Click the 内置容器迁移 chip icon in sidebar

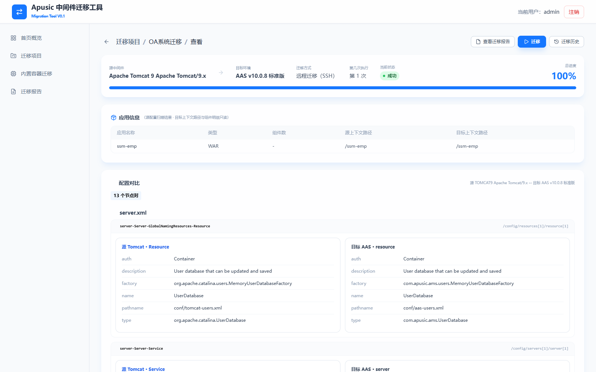click(x=13, y=74)
